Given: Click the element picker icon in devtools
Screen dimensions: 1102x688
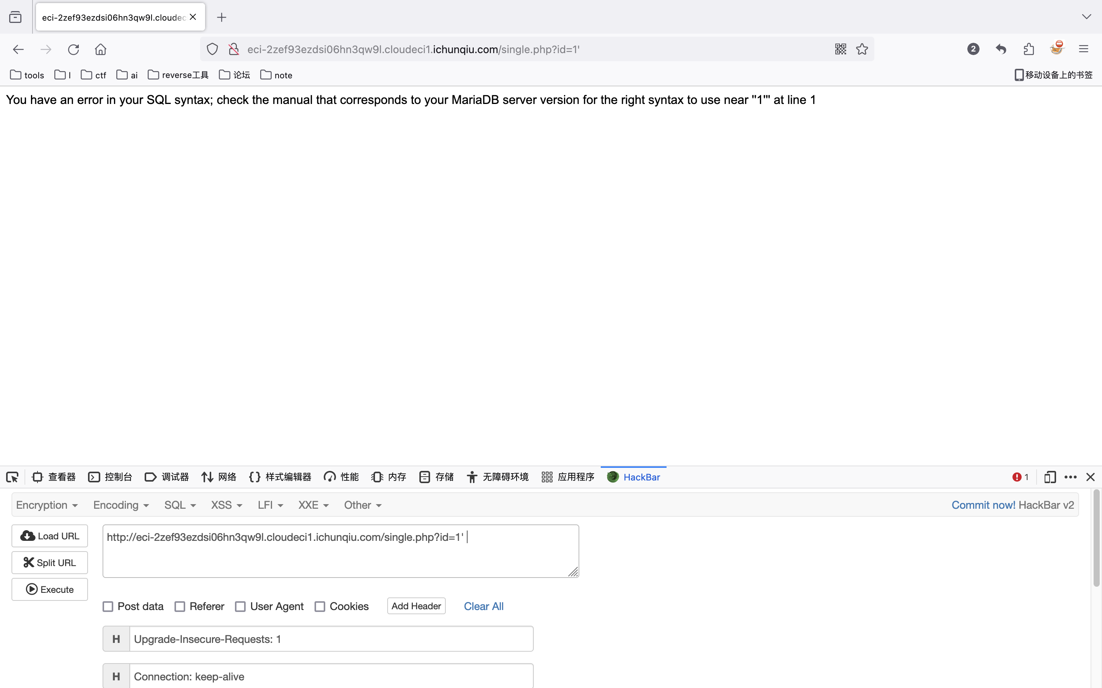Looking at the screenshot, I should pos(12,477).
